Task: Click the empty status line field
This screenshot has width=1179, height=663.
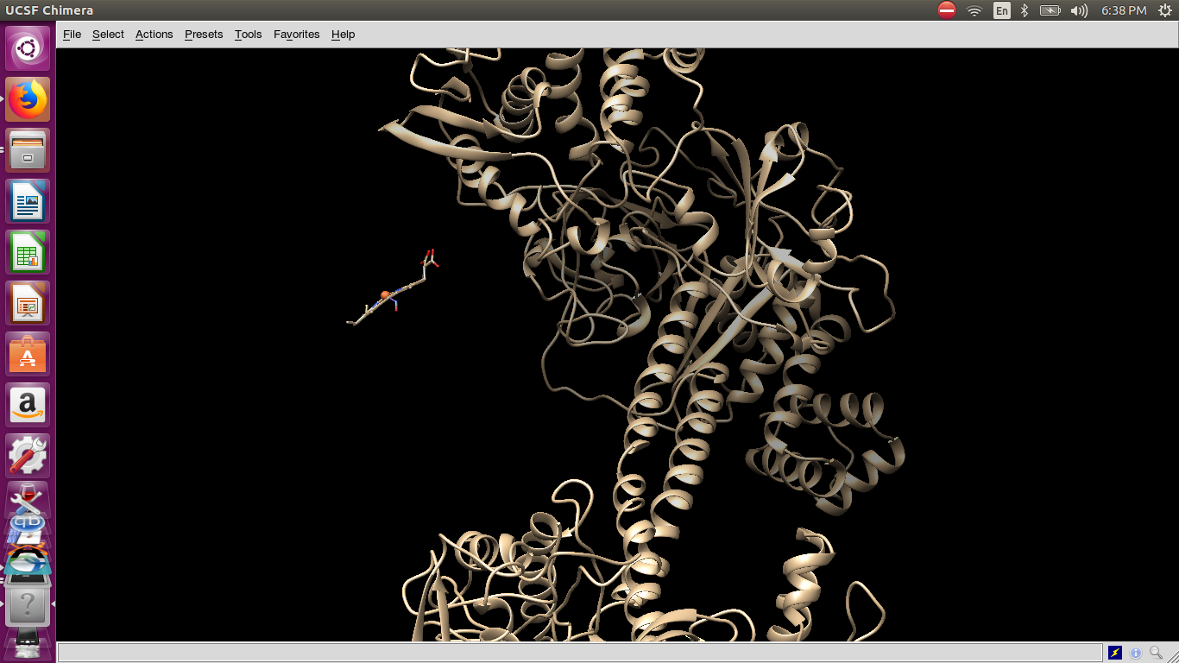Action: [x=578, y=653]
